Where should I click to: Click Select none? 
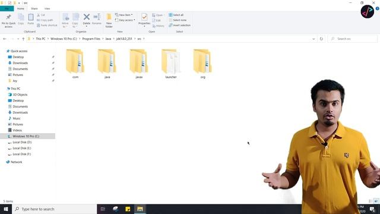click(178, 20)
